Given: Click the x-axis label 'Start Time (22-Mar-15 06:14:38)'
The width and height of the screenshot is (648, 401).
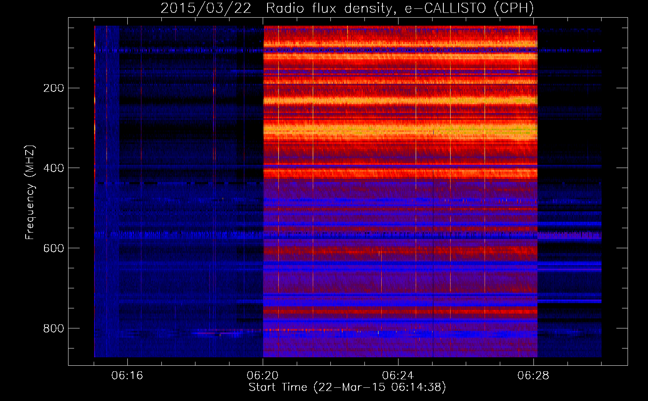Looking at the screenshot, I should 347,387.
